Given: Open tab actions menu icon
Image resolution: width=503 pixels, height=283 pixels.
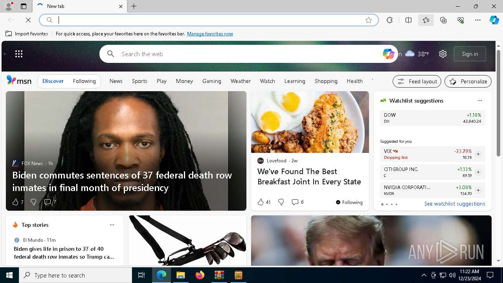Looking at the screenshot, I should point(24,6).
